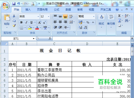Insert AutoSum sigma

coord(120,16)
